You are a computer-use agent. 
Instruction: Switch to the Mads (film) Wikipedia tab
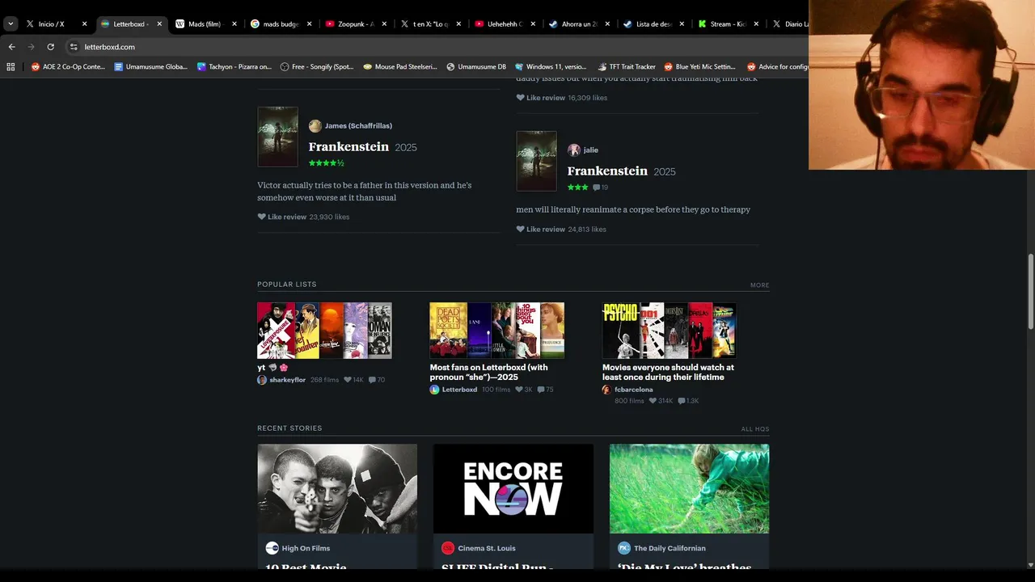(x=205, y=24)
